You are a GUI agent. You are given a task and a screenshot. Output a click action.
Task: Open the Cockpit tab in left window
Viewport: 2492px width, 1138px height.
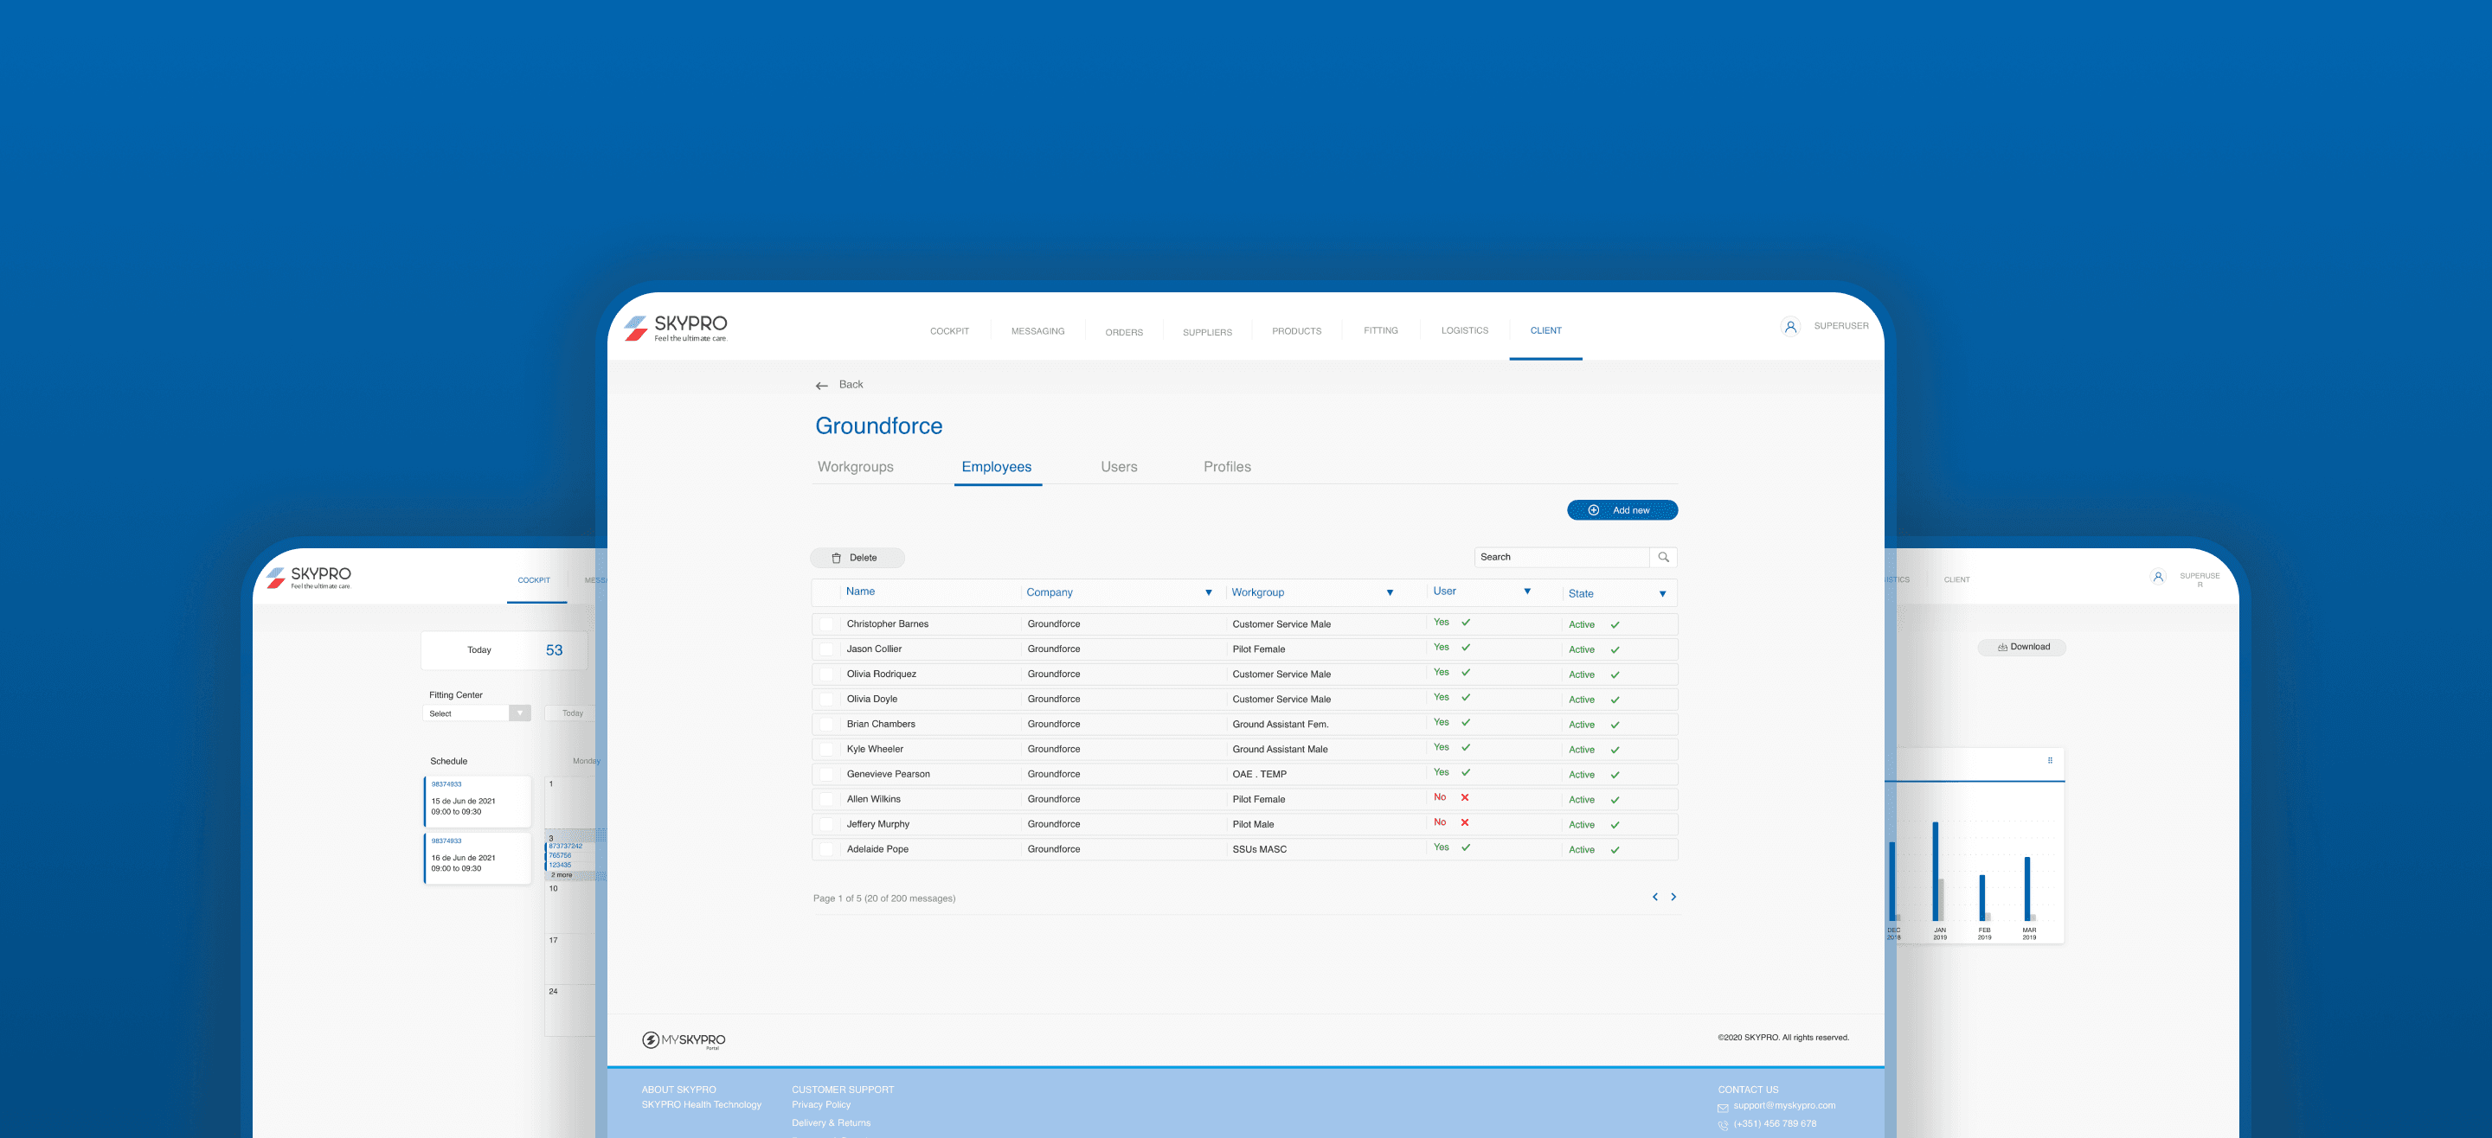(533, 580)
